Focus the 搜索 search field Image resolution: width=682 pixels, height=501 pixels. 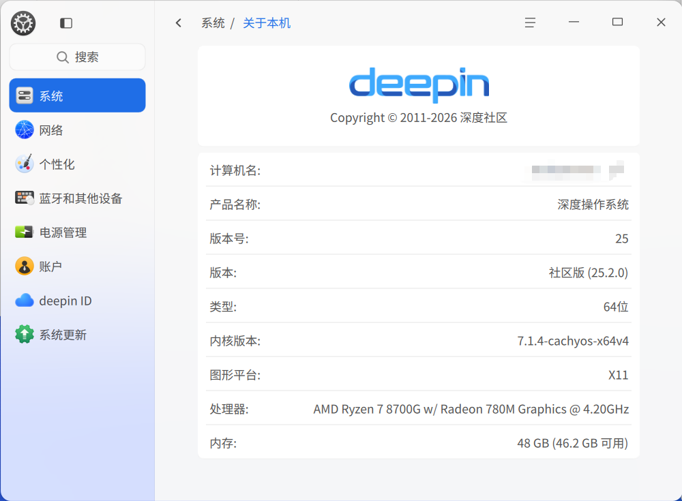[x=78, y=57]
